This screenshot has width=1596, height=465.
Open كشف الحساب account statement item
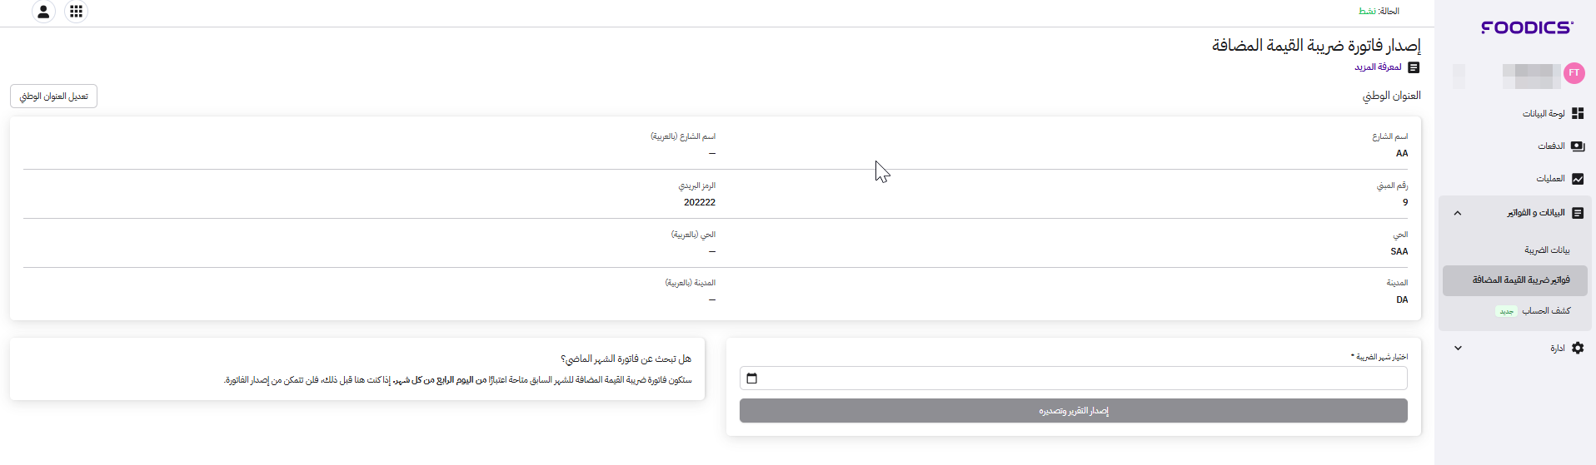coord(1546,311)
